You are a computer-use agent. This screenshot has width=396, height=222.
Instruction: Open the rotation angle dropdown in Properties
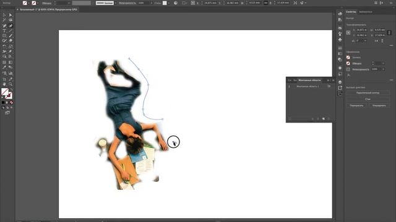[365, 41]
